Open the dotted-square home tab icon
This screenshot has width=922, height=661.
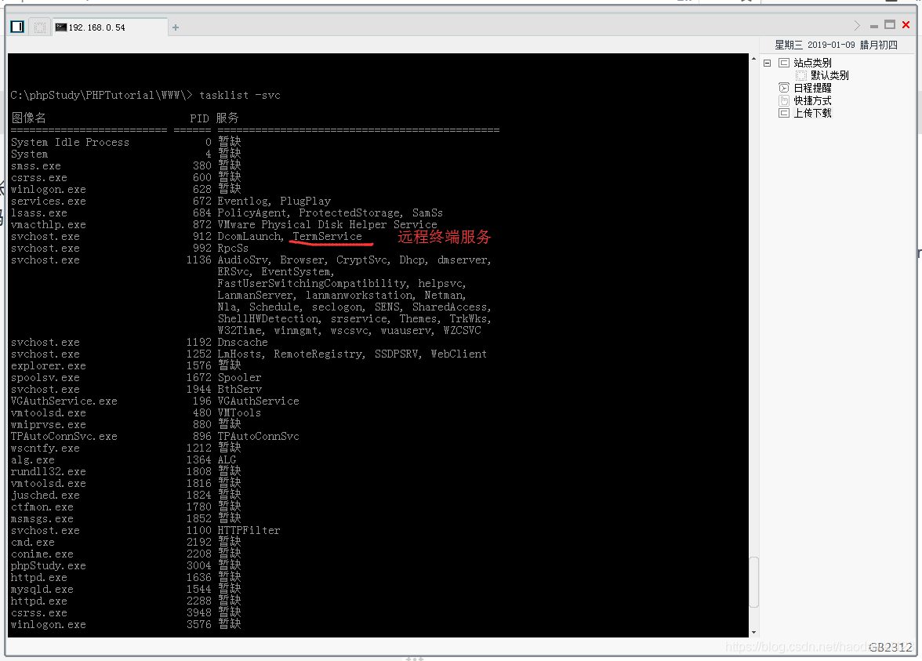click(x=40, y=27)
